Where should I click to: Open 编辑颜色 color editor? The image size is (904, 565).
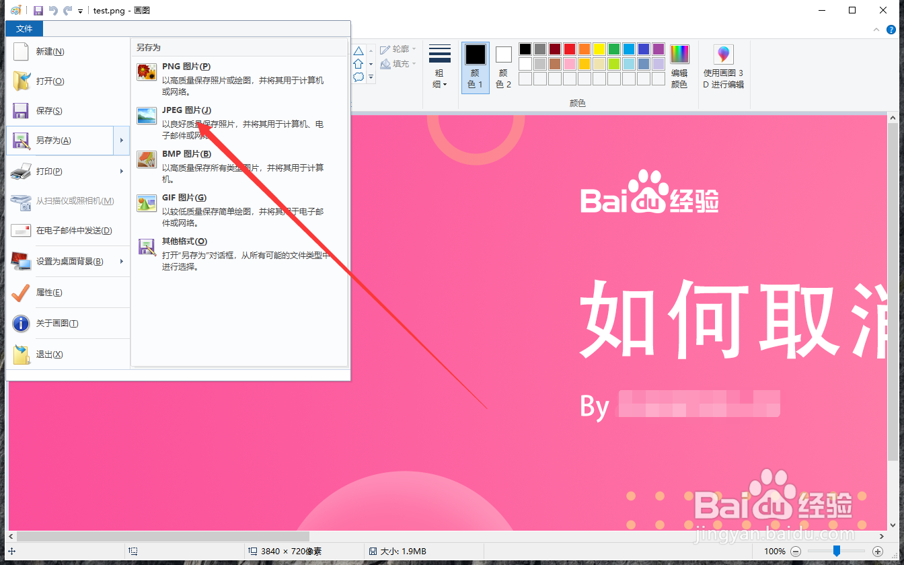(679, 67)
